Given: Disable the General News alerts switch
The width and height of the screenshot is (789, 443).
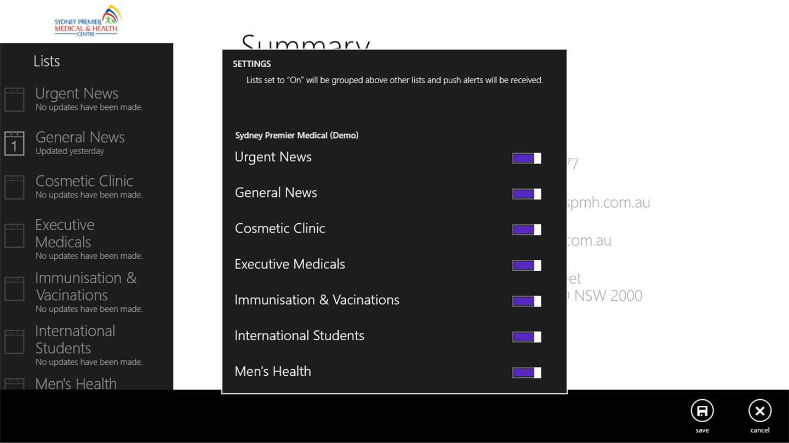Looking at the screenshot, I should click(x=527, y=194).
